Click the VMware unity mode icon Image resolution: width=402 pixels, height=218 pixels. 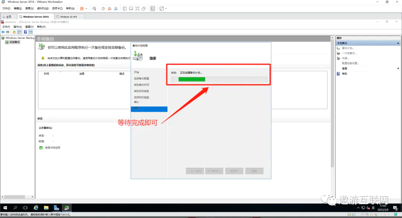pos(144,9)
